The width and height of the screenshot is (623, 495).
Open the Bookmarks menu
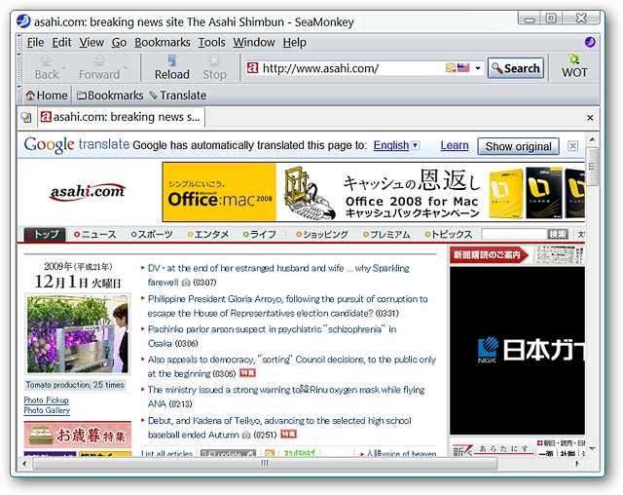[x=163, y=42]
